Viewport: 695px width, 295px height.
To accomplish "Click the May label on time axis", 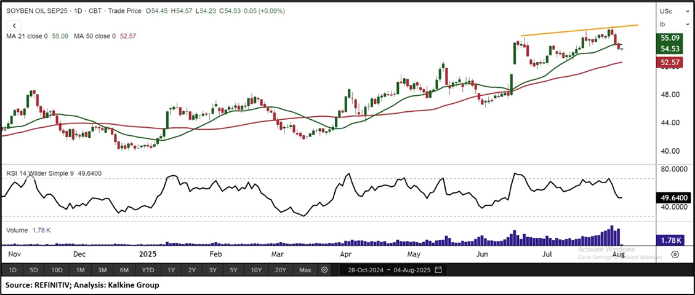I will pyautogui.click(x=414, y=254).
